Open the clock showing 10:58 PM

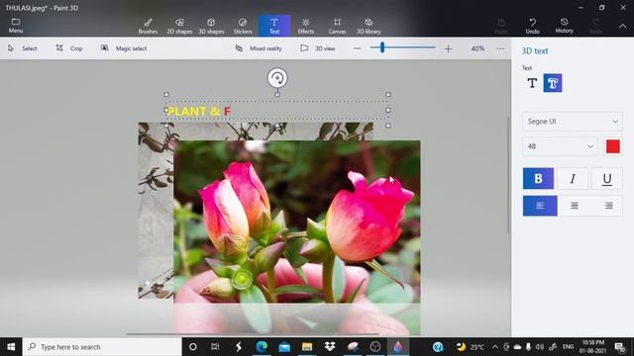[592, 347]
